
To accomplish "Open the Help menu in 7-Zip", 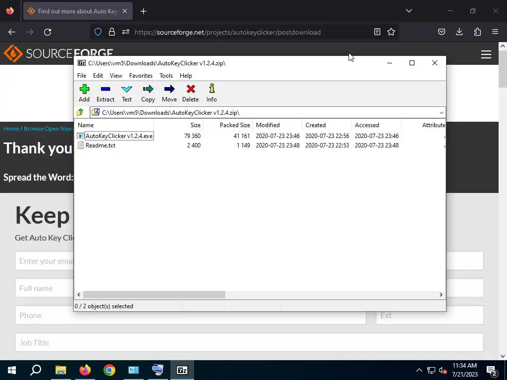I will point(186,76).
